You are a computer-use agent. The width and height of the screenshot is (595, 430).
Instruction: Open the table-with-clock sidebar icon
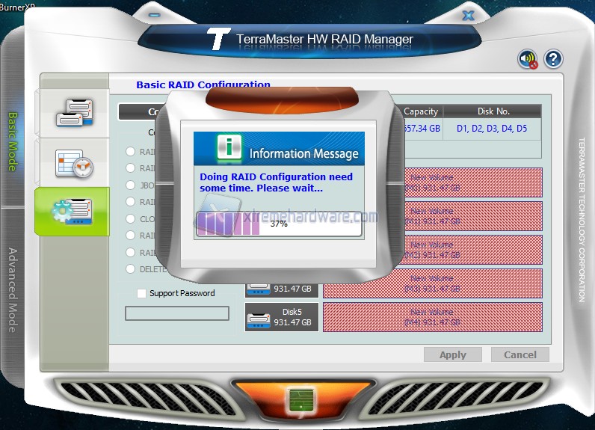[73, 162]
